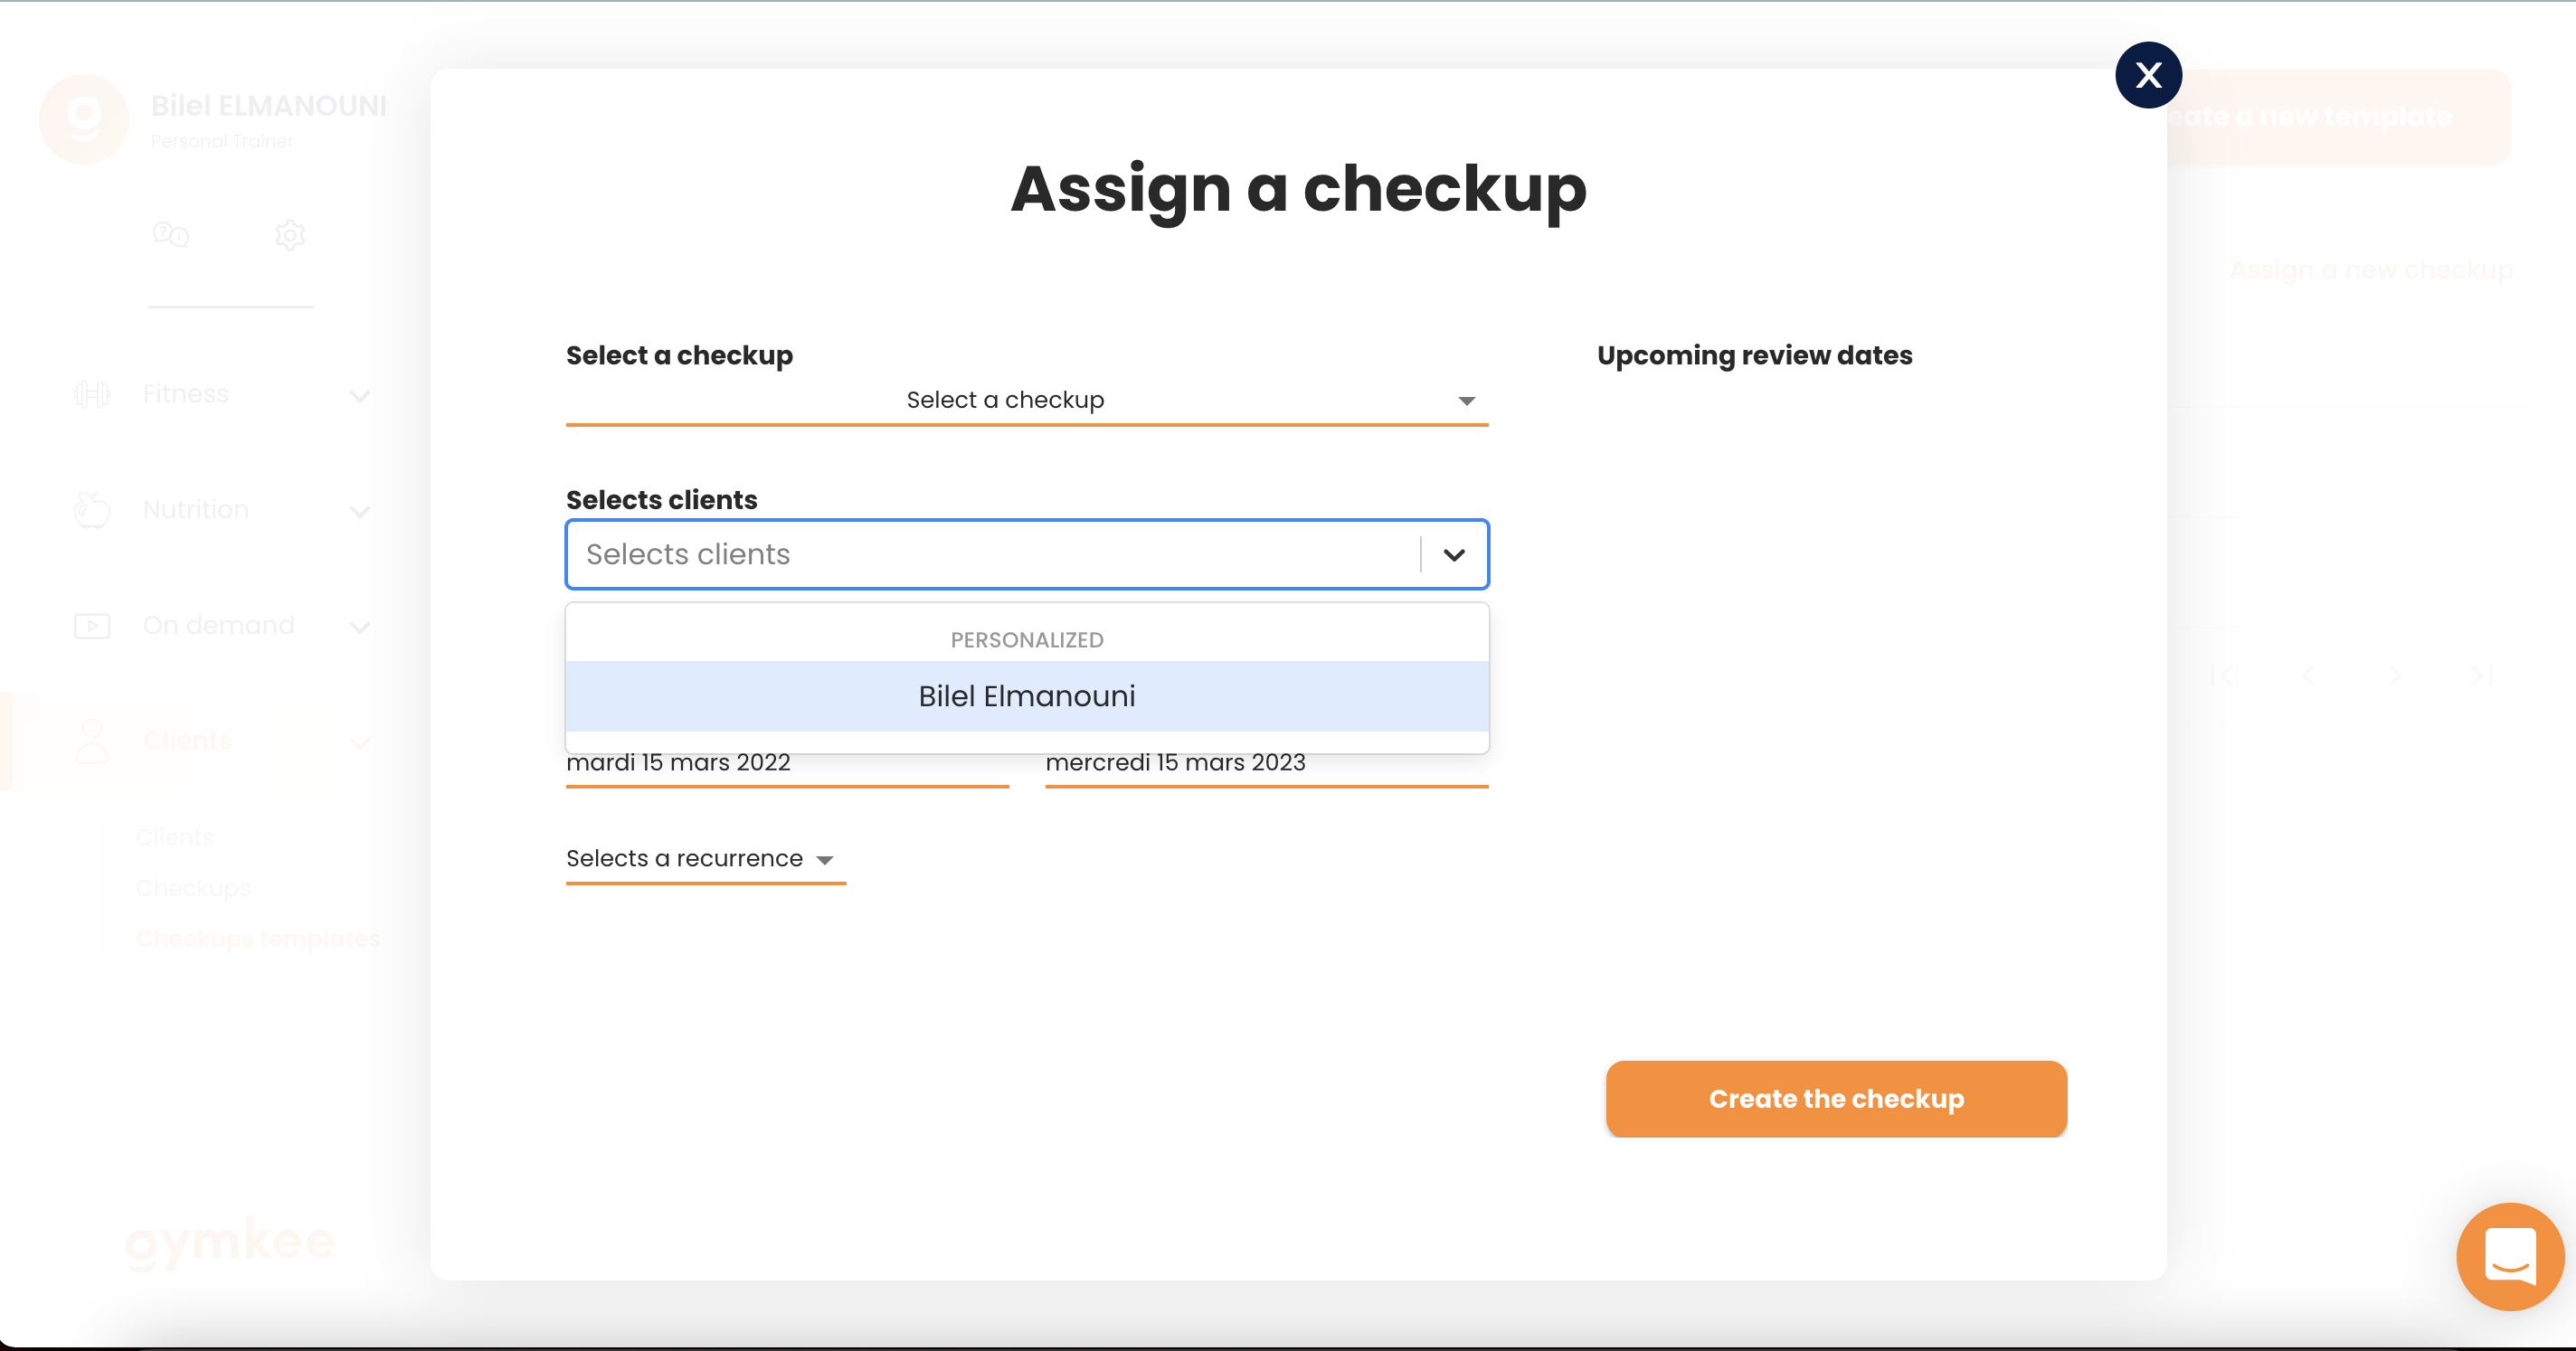The height and width of the screenshot is (1351, 2576).
Task: Close the Assign a checkup dialog
Action: click(2148, 75)
